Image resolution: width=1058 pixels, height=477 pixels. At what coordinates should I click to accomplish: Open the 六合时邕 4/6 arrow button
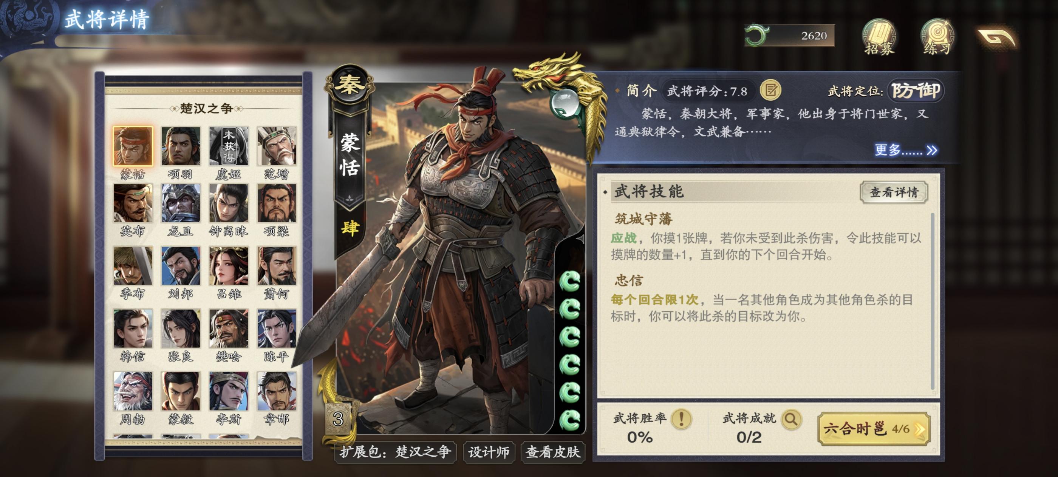point(874,429)
